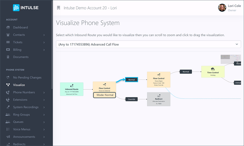Expand the Billing submenu chevron

pos(44,50)
